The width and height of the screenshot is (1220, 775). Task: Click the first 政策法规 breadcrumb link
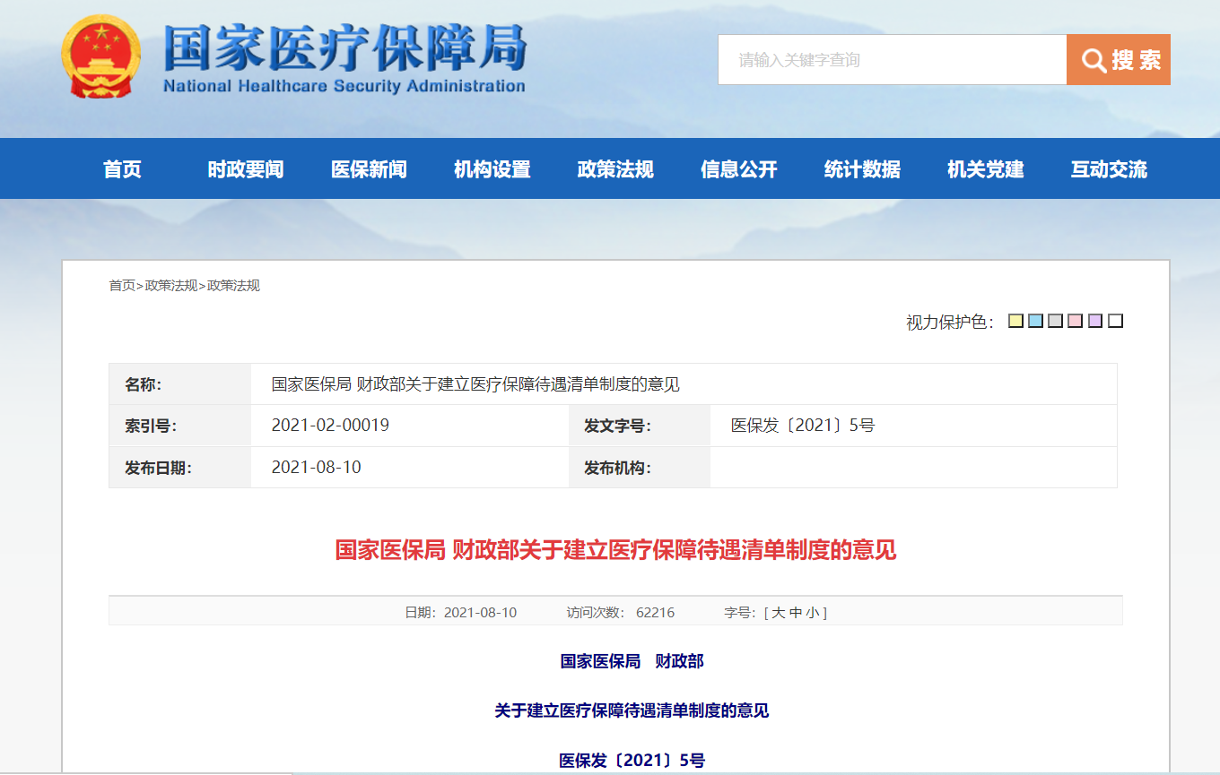(x=171, y=285)
